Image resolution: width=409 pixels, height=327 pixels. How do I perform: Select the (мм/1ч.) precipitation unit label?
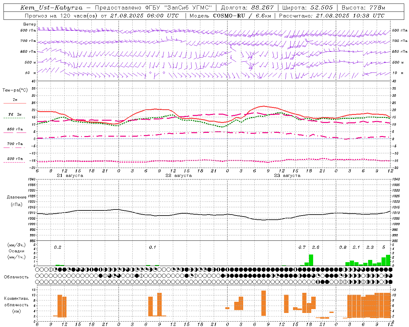pyautogui.click(x=16, y=257)
